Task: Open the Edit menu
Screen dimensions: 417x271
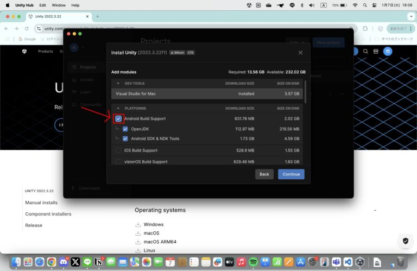Action: (x=42, y=5)
